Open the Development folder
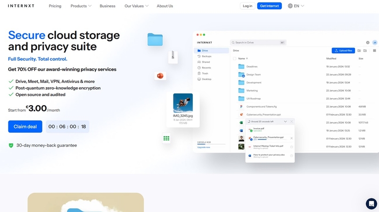379x212 pixels. (x=254, y=82)
